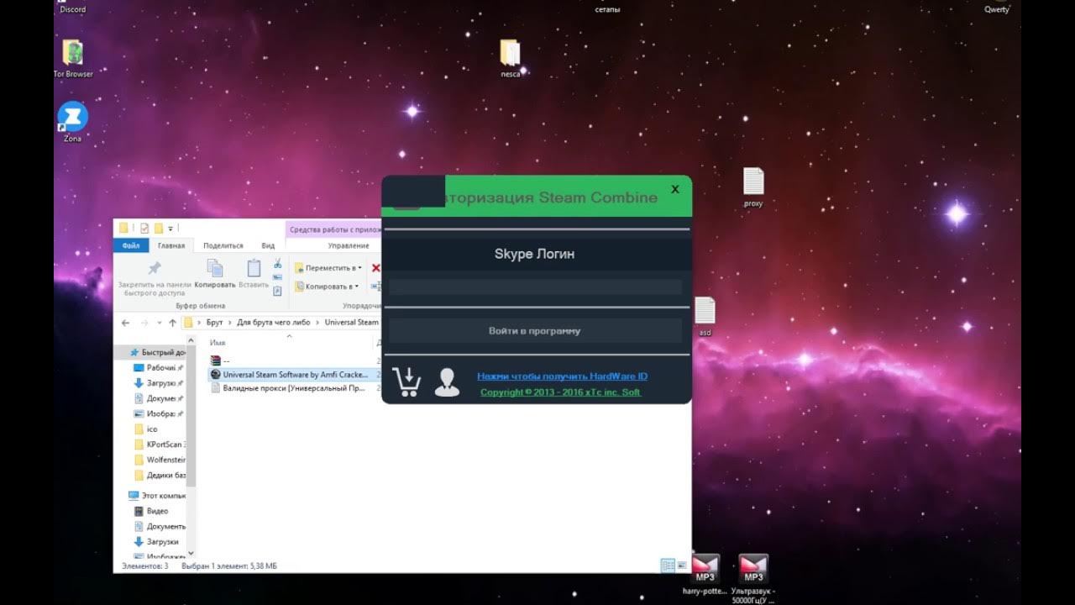Switch to the Управление ribbon tab

point(348,245)
